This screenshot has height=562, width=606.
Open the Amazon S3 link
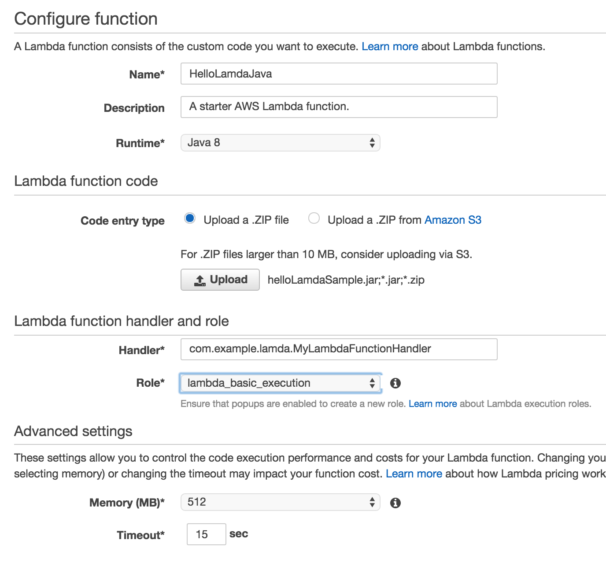453,220
